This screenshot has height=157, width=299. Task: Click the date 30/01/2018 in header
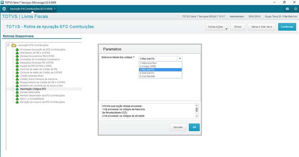coord(254,17)
